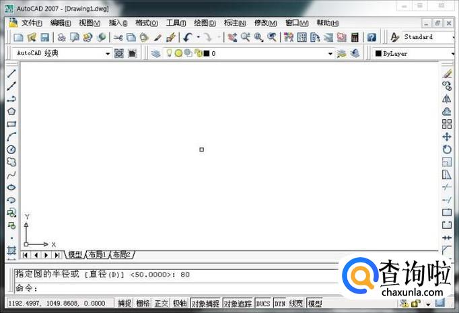Toggle 极轴 polar tracking
The image size is (459, 313).
(x=180, y=304)
